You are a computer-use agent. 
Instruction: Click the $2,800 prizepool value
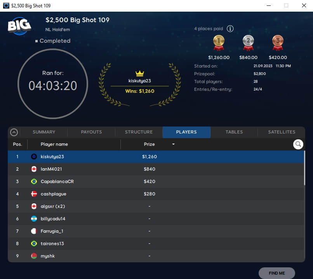click(x=259, y=74)
